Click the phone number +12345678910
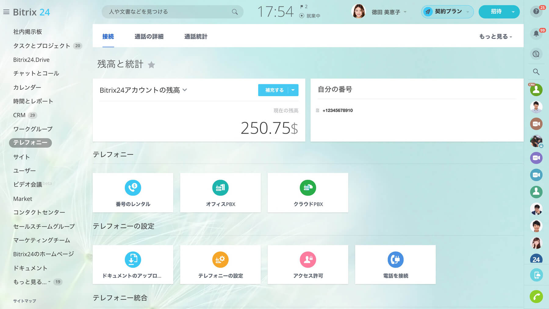 [337, 110]
